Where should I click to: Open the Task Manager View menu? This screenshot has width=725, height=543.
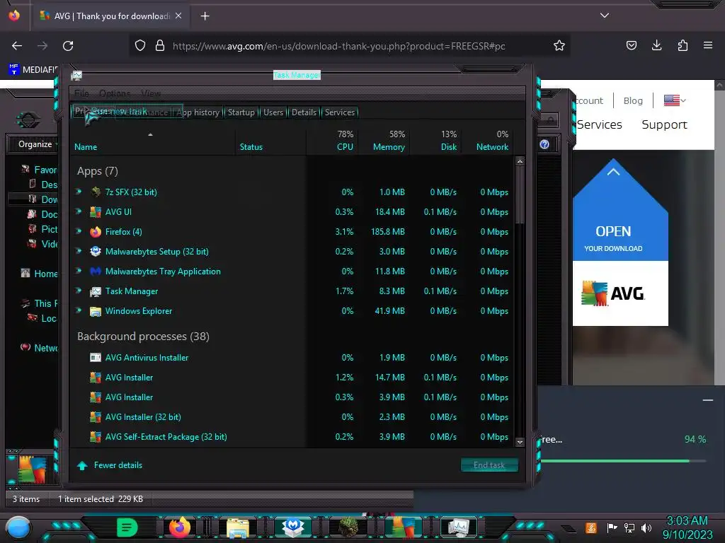point(151,93)
